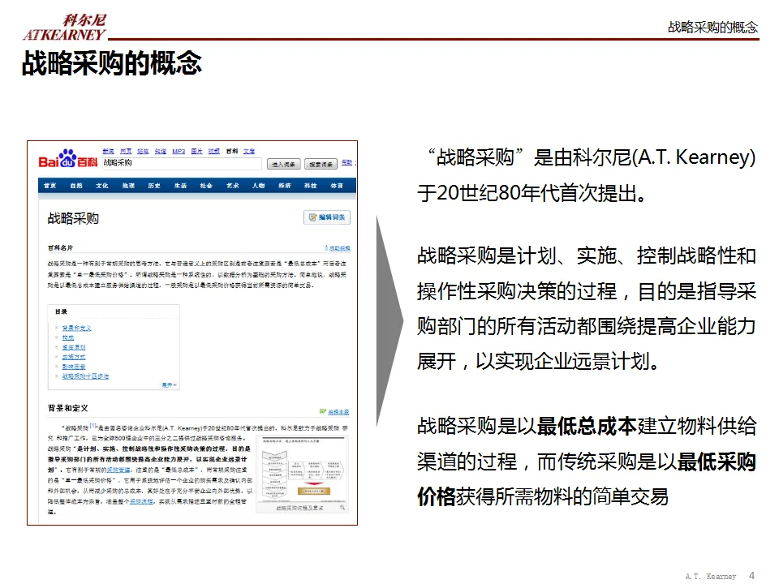This screenshot has width=779, height=584.
Task: Open the second entry in the 目录 list
Action: point(68,337)
